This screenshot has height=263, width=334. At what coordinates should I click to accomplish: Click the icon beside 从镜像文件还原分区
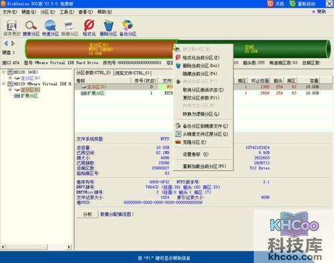tap(178, 134)
